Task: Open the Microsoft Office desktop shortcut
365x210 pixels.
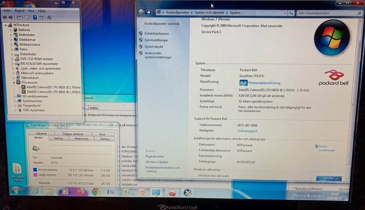Action: click(17, 173)
